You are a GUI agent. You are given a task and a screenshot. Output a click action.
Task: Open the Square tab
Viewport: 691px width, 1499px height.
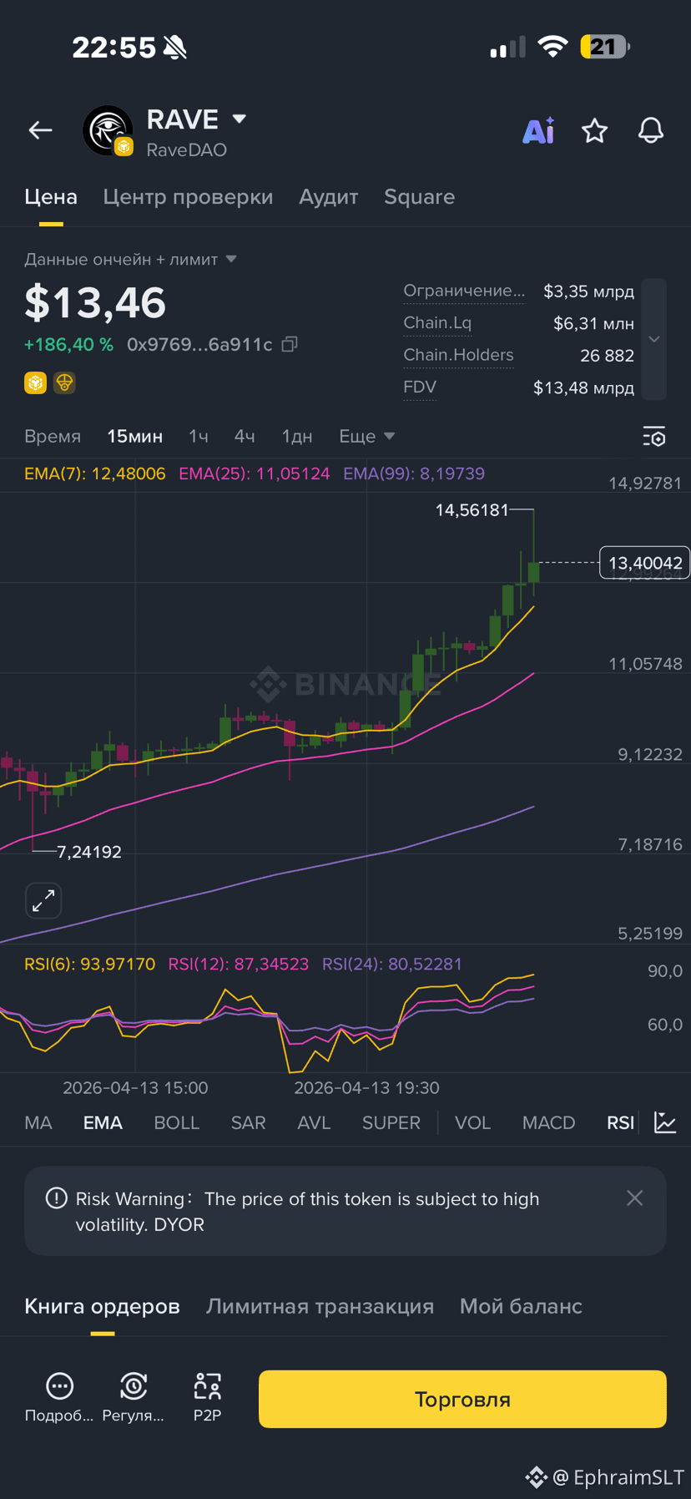419,197
